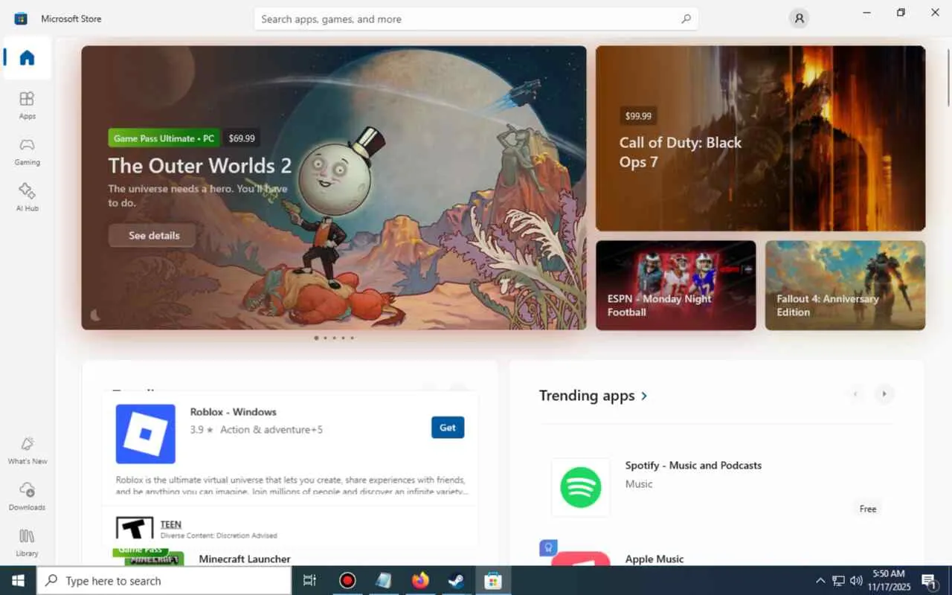This screenshot has width=952, height=595.
Task: Click the TEEN rating badge icon
Action: click(x=135, y=528)
